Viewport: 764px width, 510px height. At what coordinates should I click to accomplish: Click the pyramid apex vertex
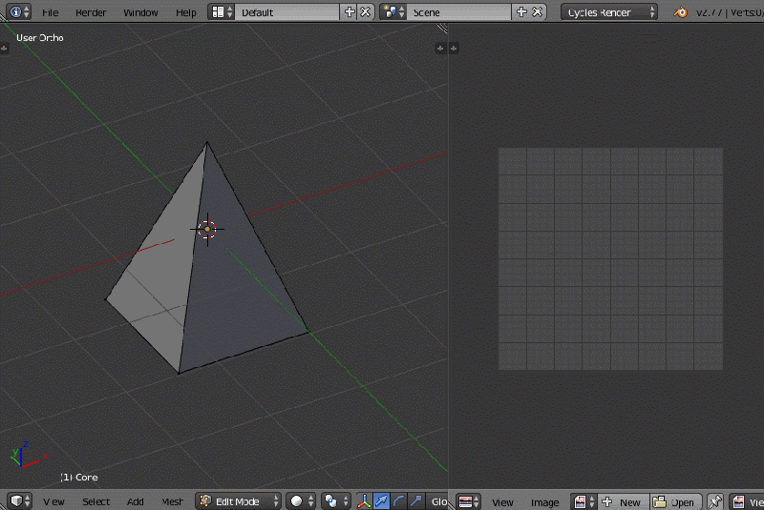[207, 142]
